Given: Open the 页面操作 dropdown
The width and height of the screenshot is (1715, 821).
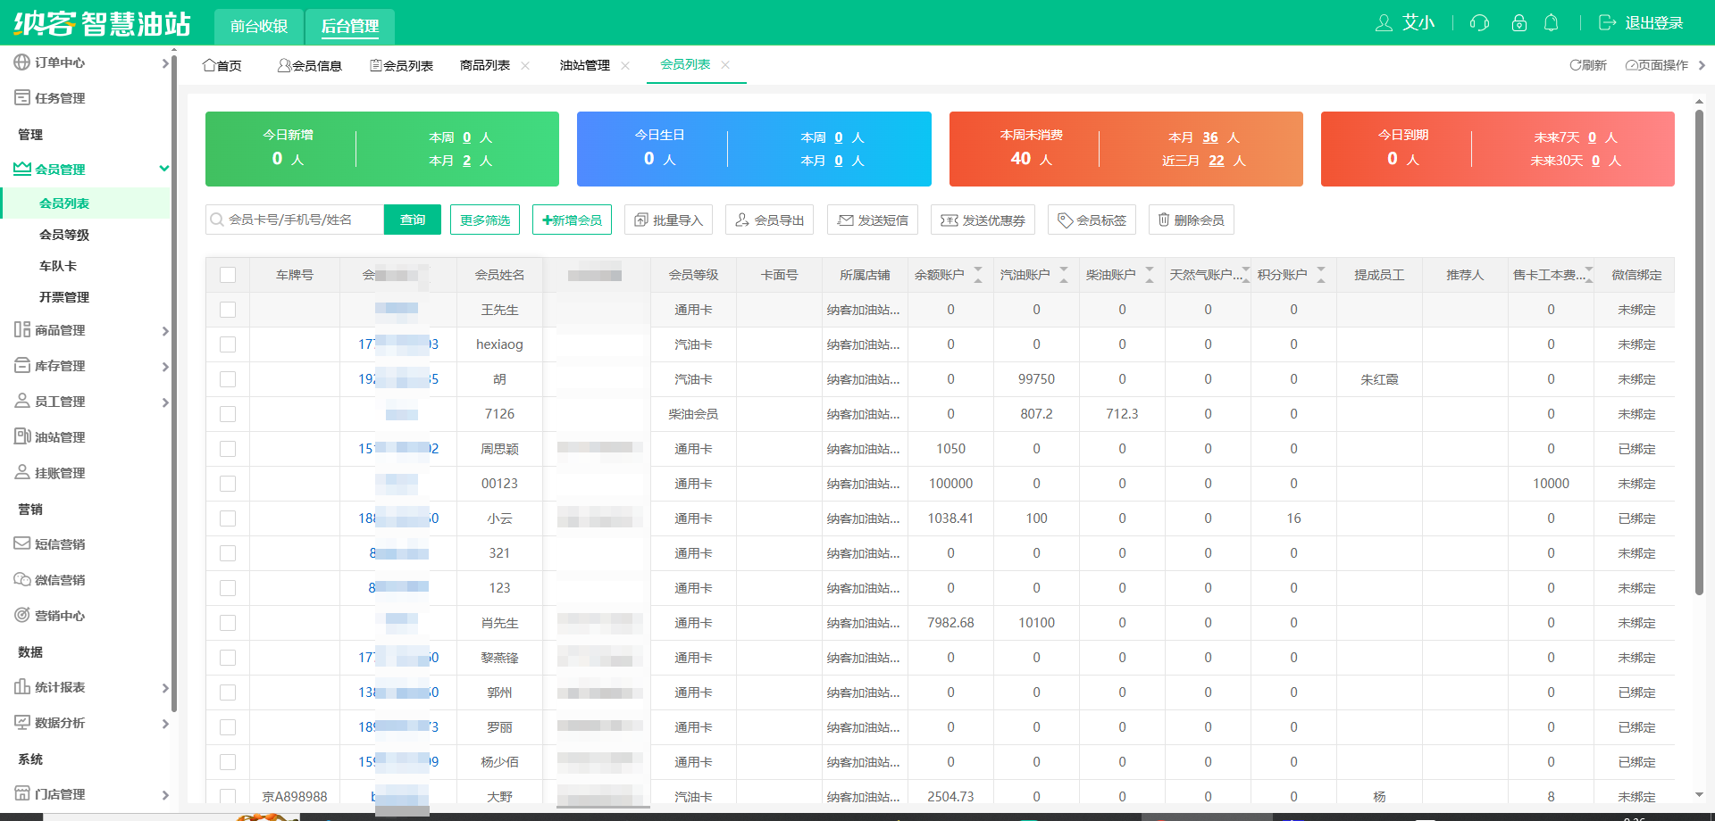Looking at the screenshot, I should pyautogui.click(x=1666, y=65).
